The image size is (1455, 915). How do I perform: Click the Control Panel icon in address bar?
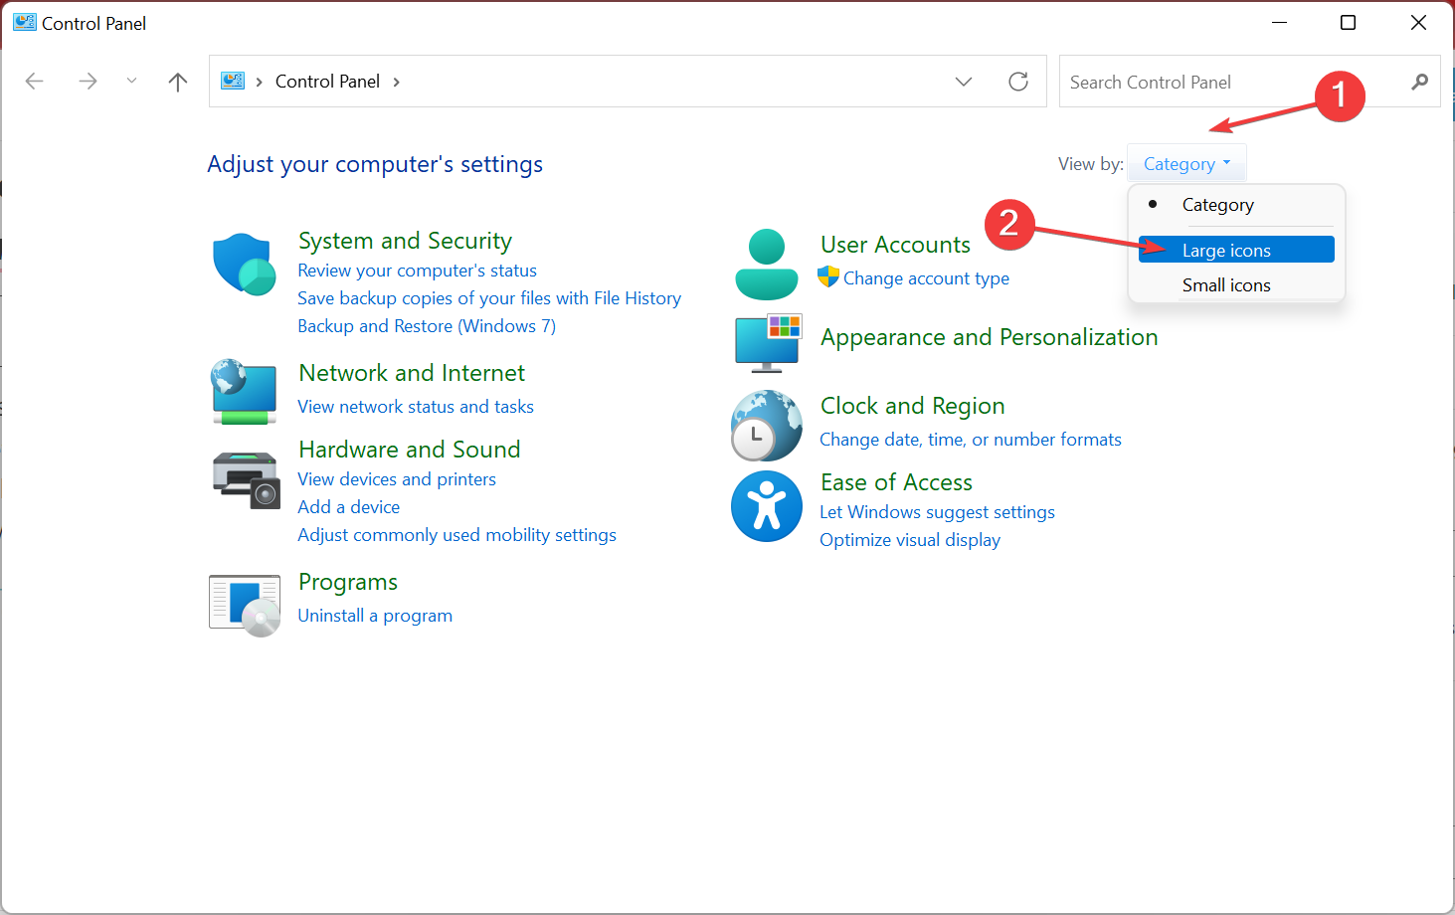pos(233,82)
